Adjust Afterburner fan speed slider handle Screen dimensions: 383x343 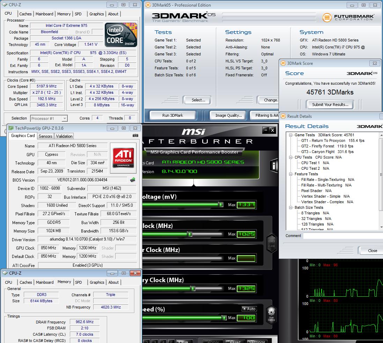[x=224, y=318]
